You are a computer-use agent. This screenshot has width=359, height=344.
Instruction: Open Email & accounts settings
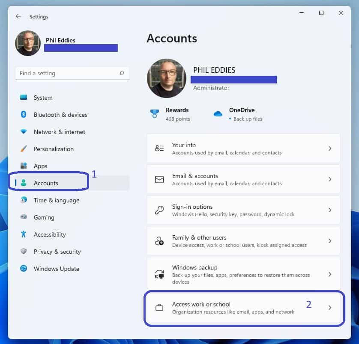243,179
